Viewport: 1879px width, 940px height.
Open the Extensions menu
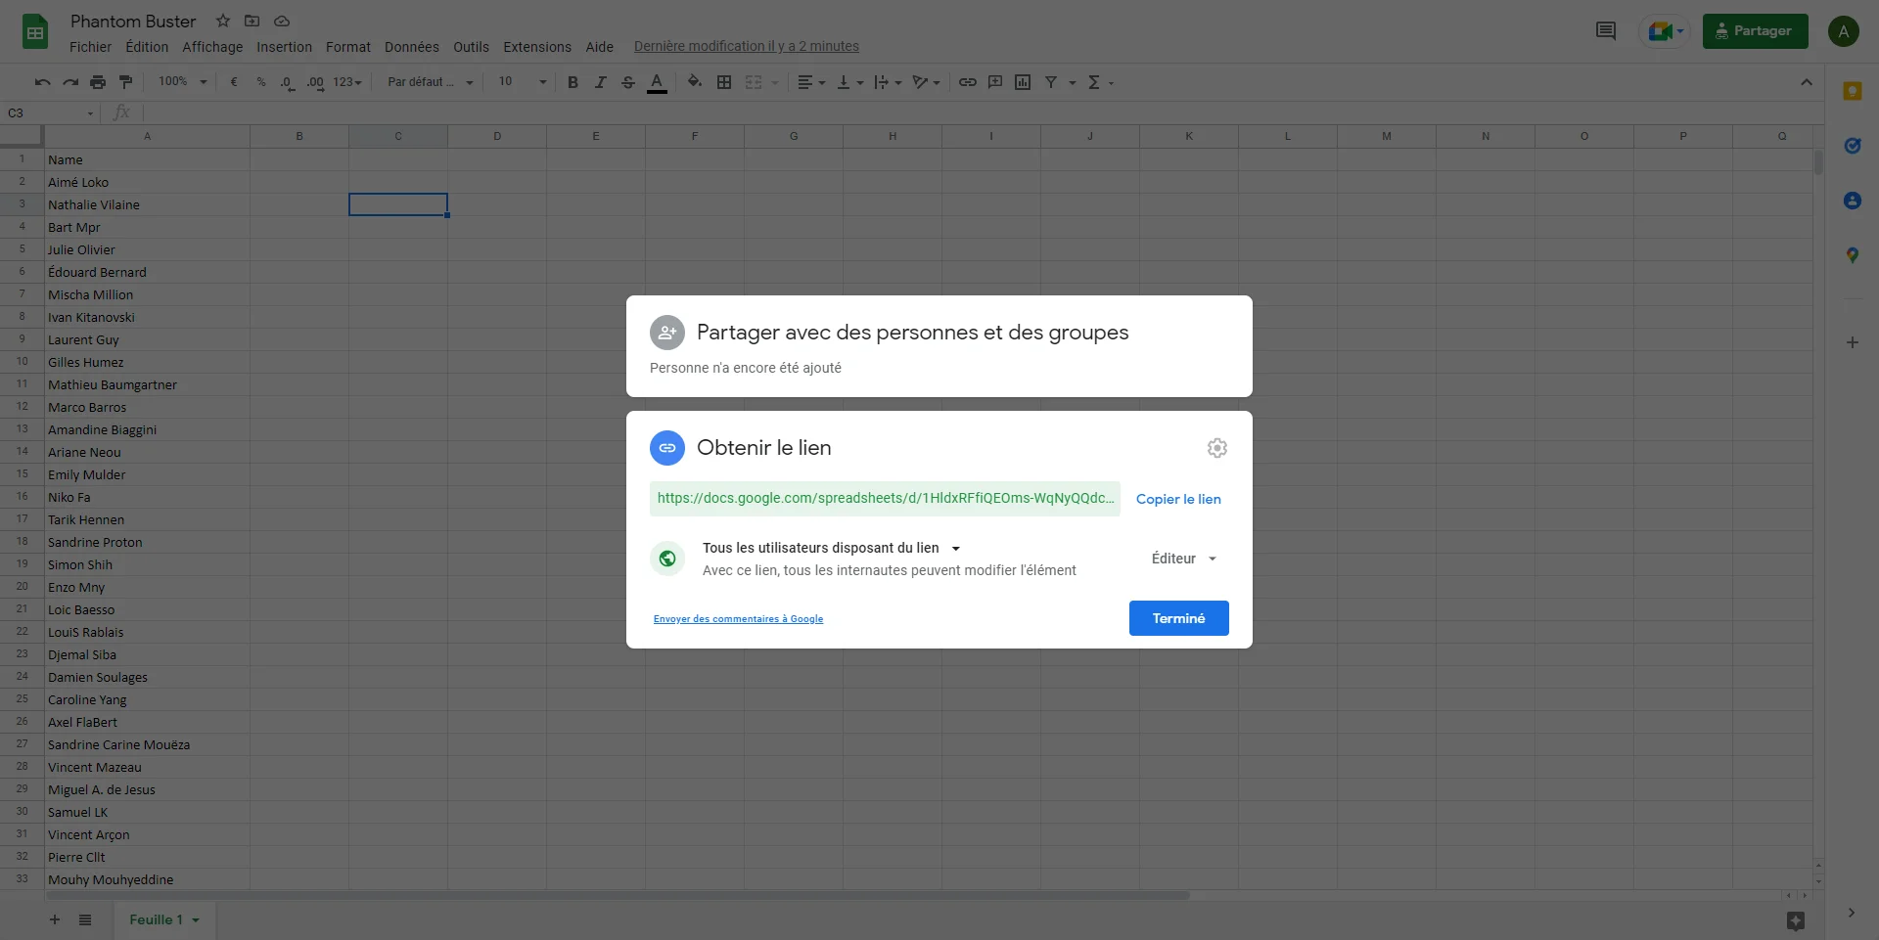[537, 47]
